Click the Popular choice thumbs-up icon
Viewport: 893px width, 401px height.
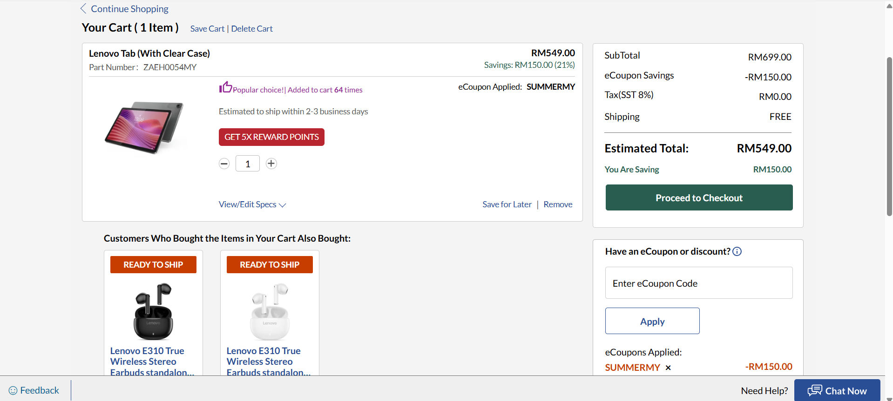click(225, 87)
